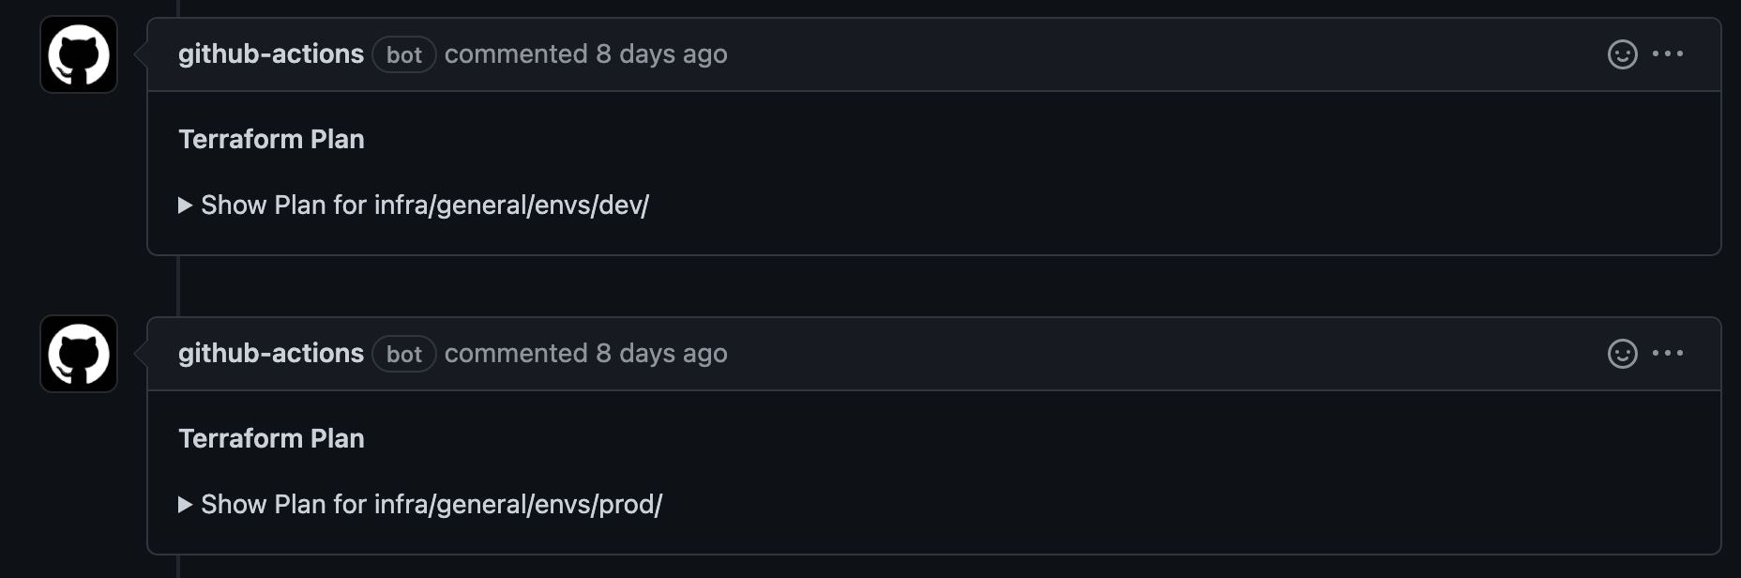Add emoji reaction to the dev plan comment
Image resolution: width=1741 pixels, height=578 pixels.
tap(1622, 54)
